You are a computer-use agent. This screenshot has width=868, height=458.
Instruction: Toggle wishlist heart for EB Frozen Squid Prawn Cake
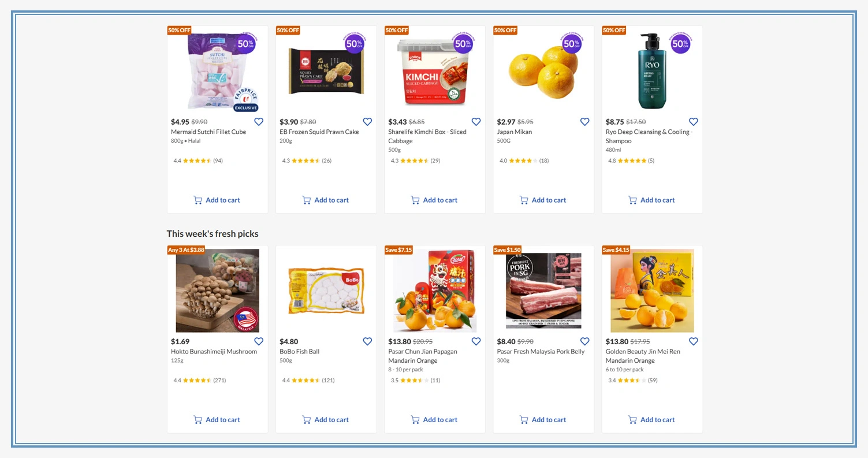[367, 122]
